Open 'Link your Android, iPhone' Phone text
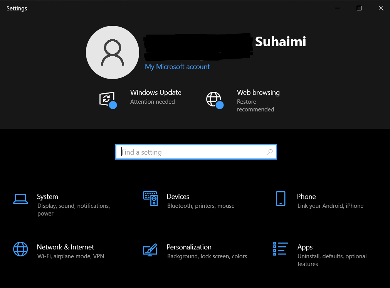This screenshot has width=390, height=288. pos(330,206)
